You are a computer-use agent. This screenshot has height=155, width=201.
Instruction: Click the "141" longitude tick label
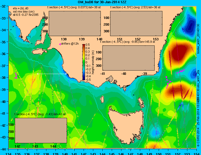(74, 154)
